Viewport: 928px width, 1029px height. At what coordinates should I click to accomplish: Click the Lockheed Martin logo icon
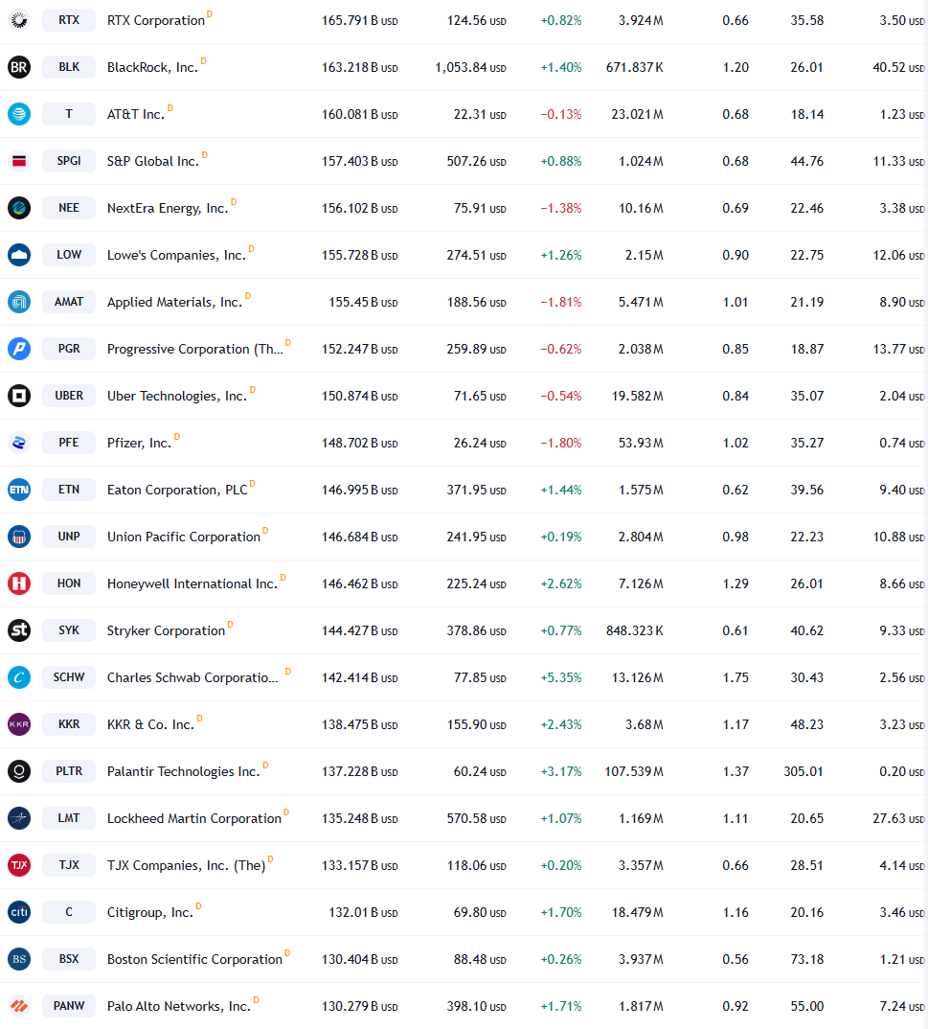click(x=19, y=818)
